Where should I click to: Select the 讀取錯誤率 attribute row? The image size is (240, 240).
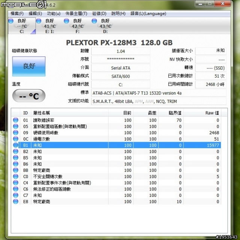pyautogui.click(x=116, y=120)
